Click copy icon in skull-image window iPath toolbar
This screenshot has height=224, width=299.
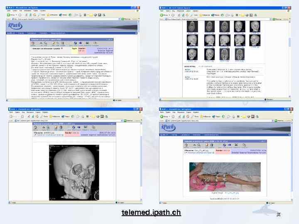click(x=93, y=127)
